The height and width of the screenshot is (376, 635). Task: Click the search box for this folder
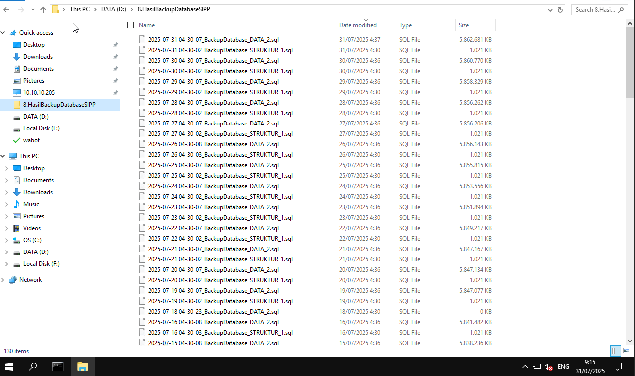599,9
